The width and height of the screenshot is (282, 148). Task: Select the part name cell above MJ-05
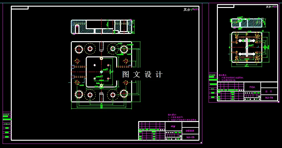(x=190, y=131)
